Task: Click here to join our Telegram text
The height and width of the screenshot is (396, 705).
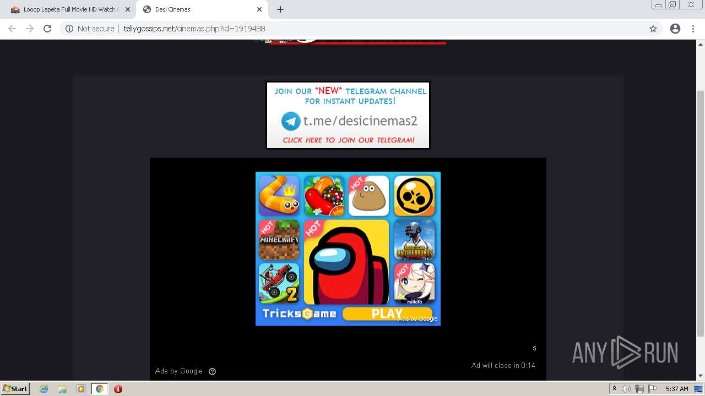Action: click(x=349, y=140)
